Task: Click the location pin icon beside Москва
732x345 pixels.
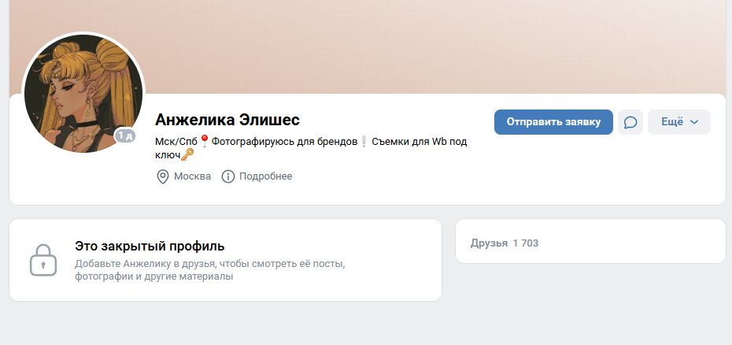Action: [x=163, y=176]
